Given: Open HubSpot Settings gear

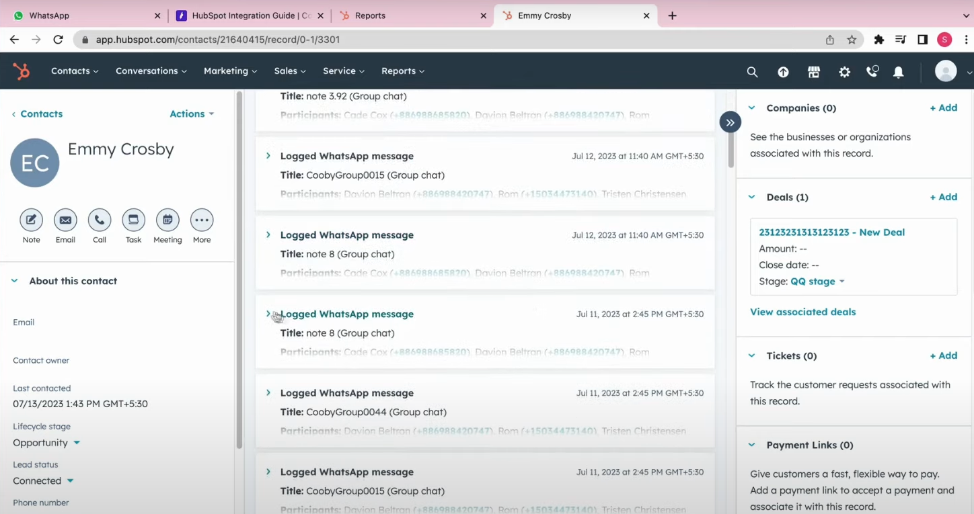Looking at the screenshot, I should point(844,71).
